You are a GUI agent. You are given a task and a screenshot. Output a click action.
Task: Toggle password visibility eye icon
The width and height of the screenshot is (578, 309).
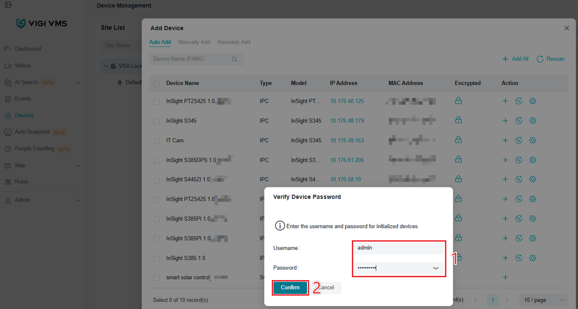click(435, 268)
